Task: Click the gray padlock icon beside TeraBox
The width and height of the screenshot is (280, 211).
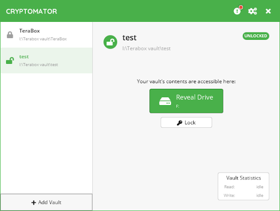Action: [10, 35]
